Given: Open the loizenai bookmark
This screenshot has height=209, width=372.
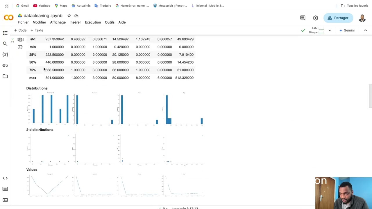Looking at the screenshot, I should tap(207, 6).
